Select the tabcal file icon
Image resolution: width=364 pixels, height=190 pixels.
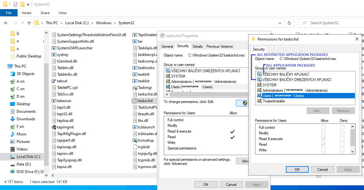(54, 81)
